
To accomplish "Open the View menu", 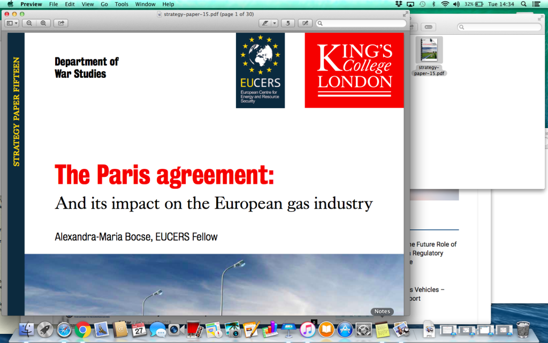I will click(x=87, y=4).
